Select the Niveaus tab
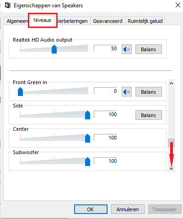The image size is (183, 219). point(42,20)
